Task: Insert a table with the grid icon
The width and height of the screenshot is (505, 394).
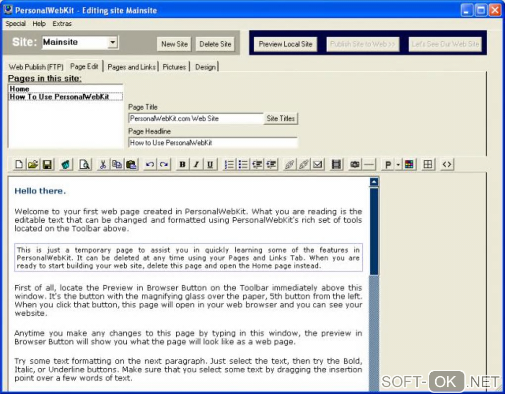Action: [428, 164]
